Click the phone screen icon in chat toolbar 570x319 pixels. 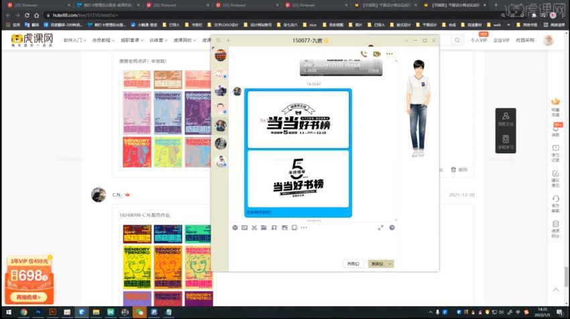(x=294, y=227)
